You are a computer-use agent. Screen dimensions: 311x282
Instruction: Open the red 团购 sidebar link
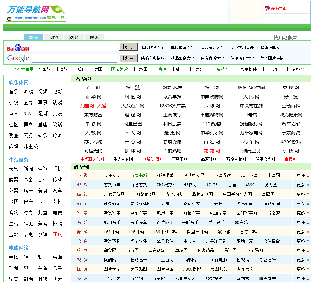(x=57, y=235)
